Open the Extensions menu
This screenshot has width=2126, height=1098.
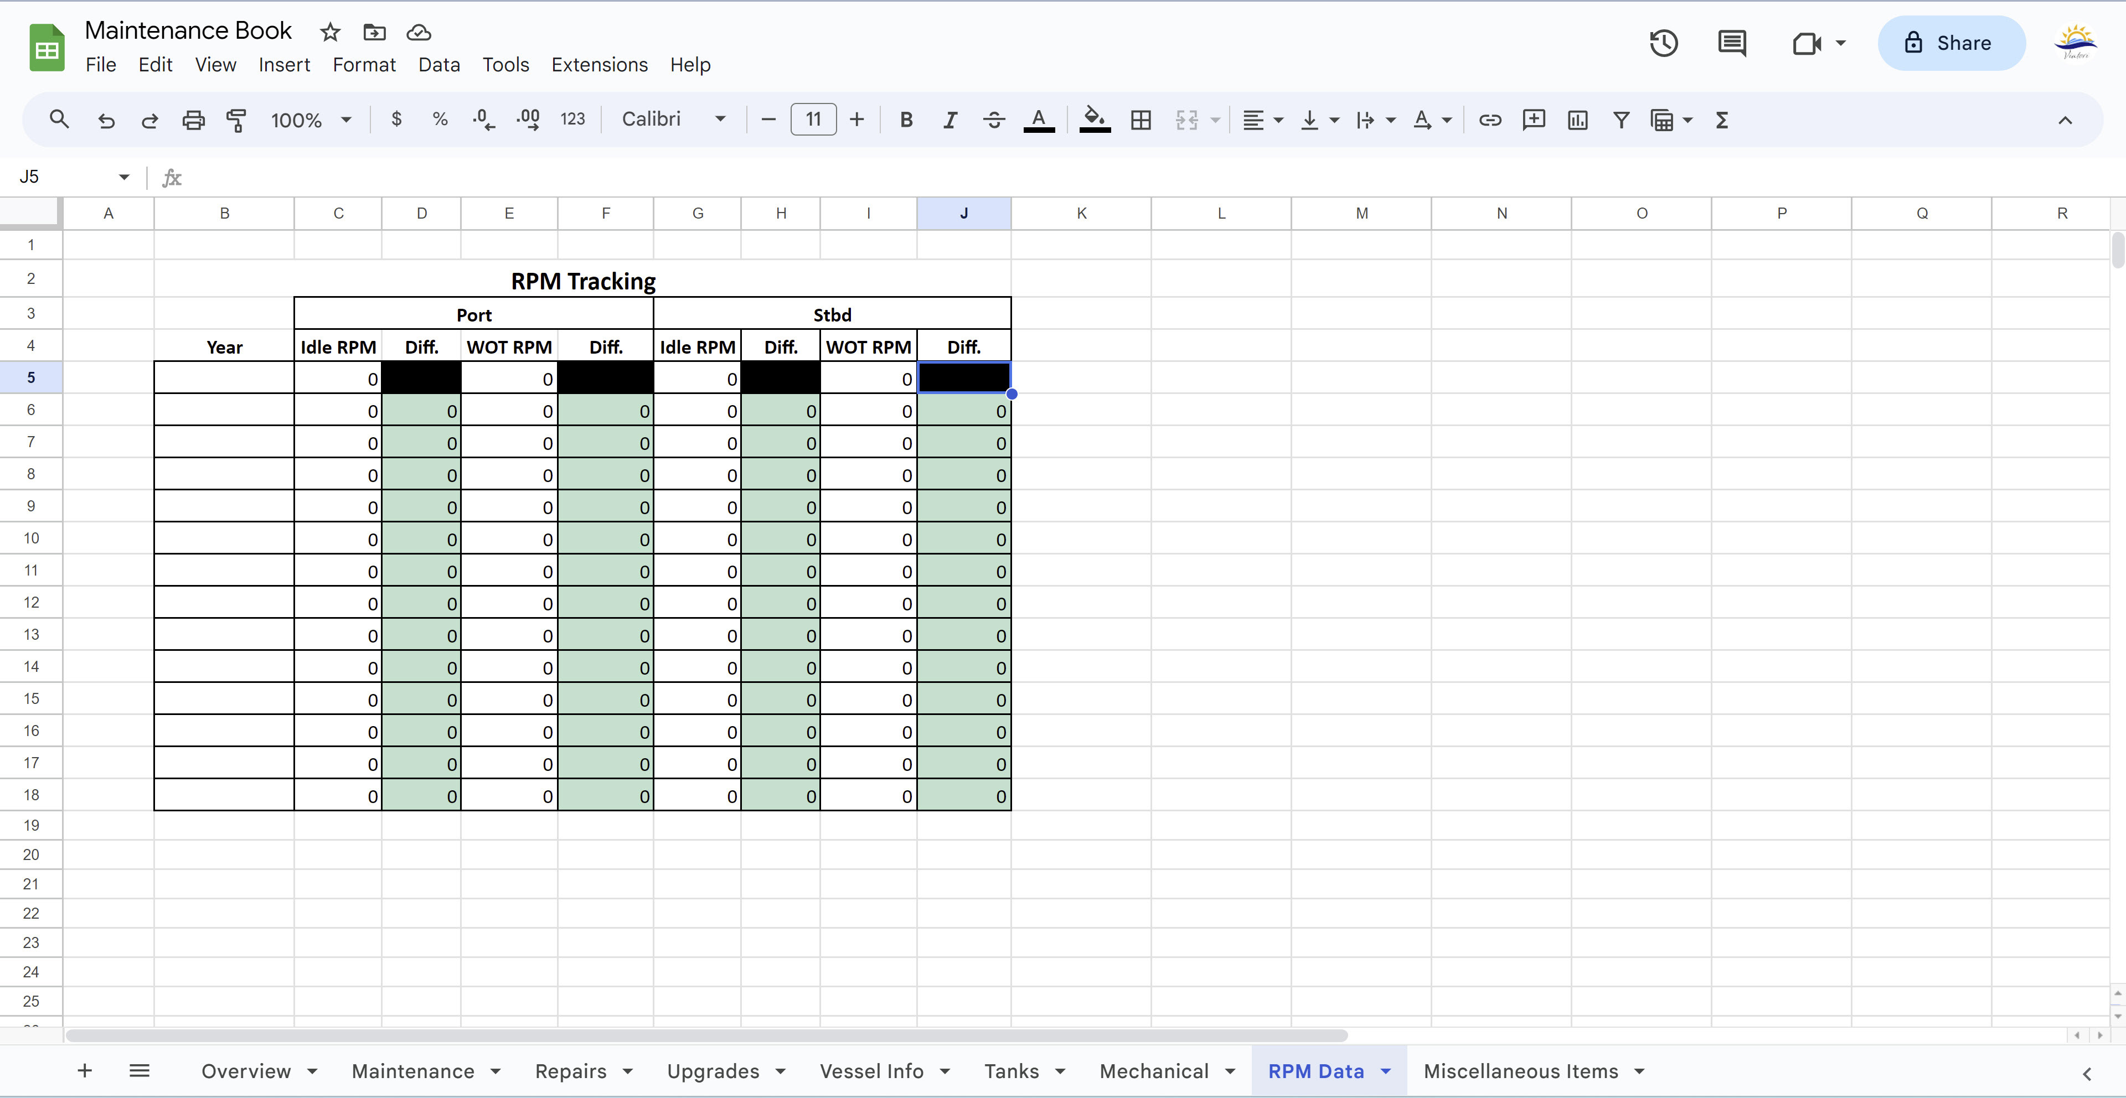(599, 64)
